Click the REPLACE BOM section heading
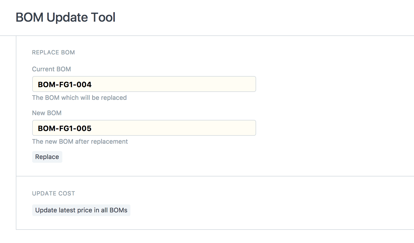 coord(53,52)
